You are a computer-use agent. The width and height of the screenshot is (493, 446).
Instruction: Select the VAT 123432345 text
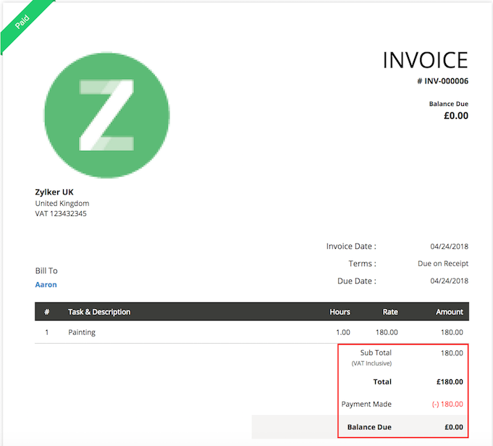tap(61, 213)
